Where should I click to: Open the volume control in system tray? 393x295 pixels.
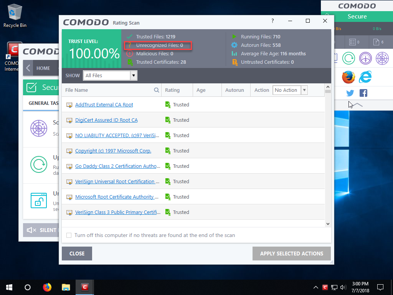pyautogui.click(x=343, y=287)
